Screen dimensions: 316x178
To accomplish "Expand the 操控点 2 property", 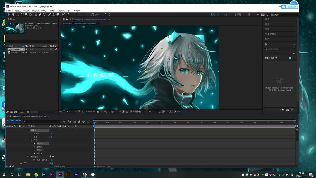I will tap(34, 150).
